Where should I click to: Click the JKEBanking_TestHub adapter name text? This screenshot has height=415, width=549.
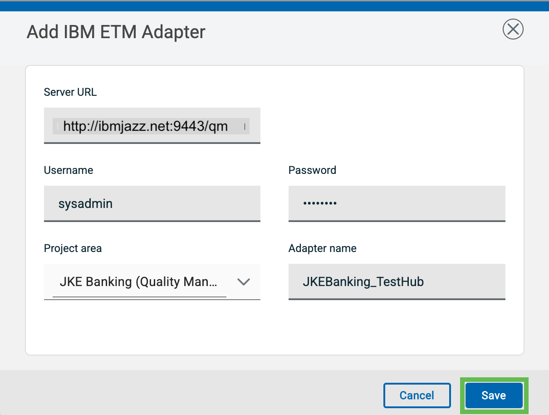363,282
